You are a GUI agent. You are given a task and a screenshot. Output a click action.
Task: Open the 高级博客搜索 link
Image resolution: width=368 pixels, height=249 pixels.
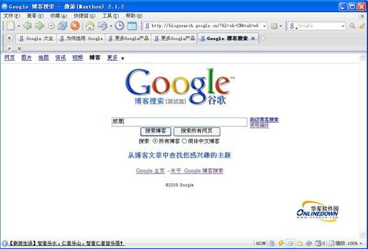pyautogui.click(x=264, y=120)
